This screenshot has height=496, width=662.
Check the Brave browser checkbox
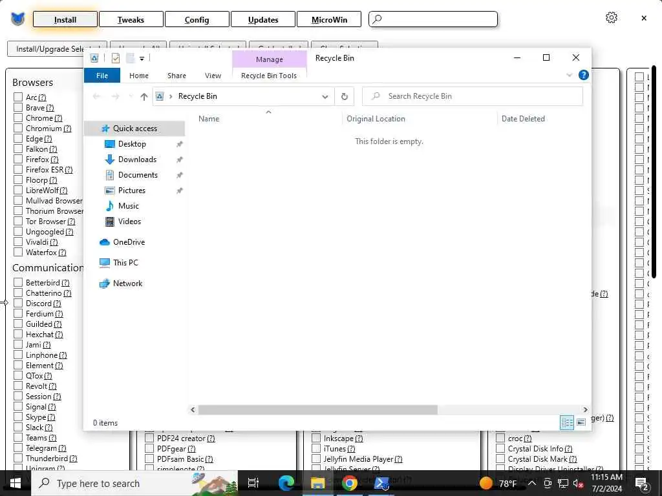(x=18, y=108)
